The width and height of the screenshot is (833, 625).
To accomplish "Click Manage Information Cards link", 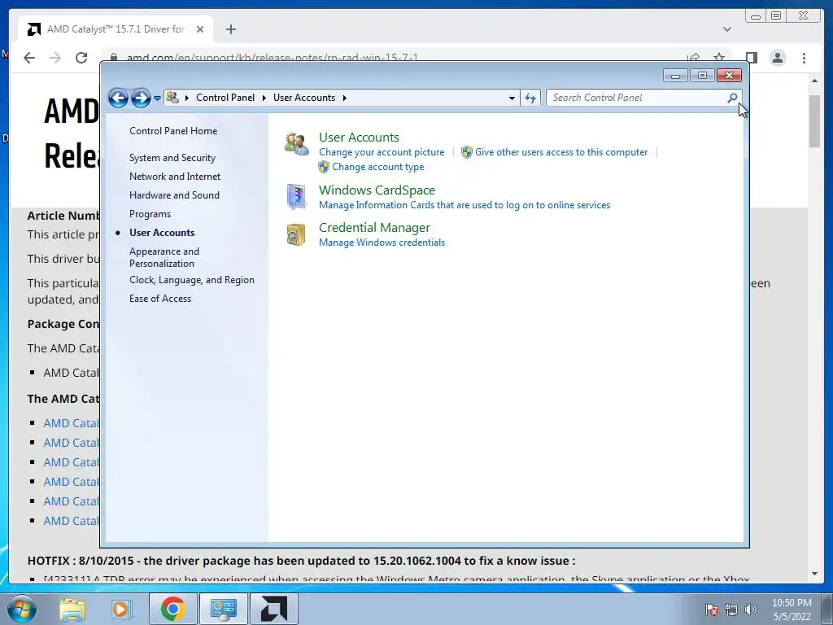I will [x=464, y=205].
